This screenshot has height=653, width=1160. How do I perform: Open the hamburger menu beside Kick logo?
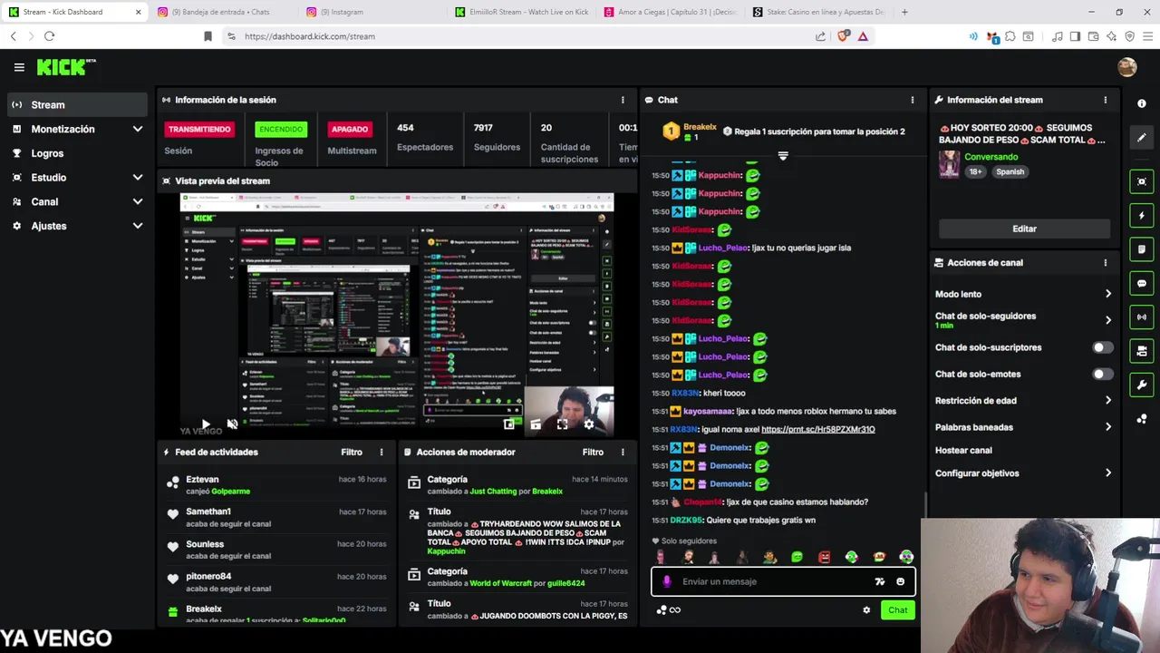19,67
